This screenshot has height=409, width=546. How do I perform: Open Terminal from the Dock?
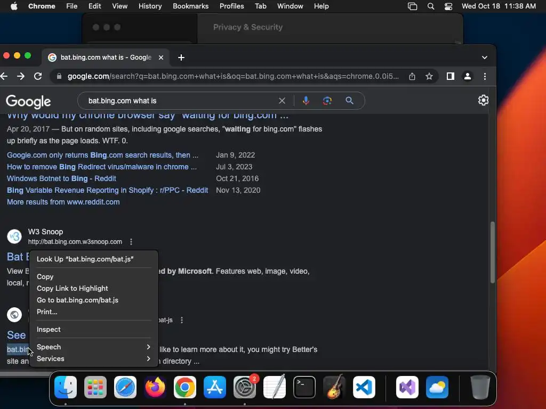304,387
